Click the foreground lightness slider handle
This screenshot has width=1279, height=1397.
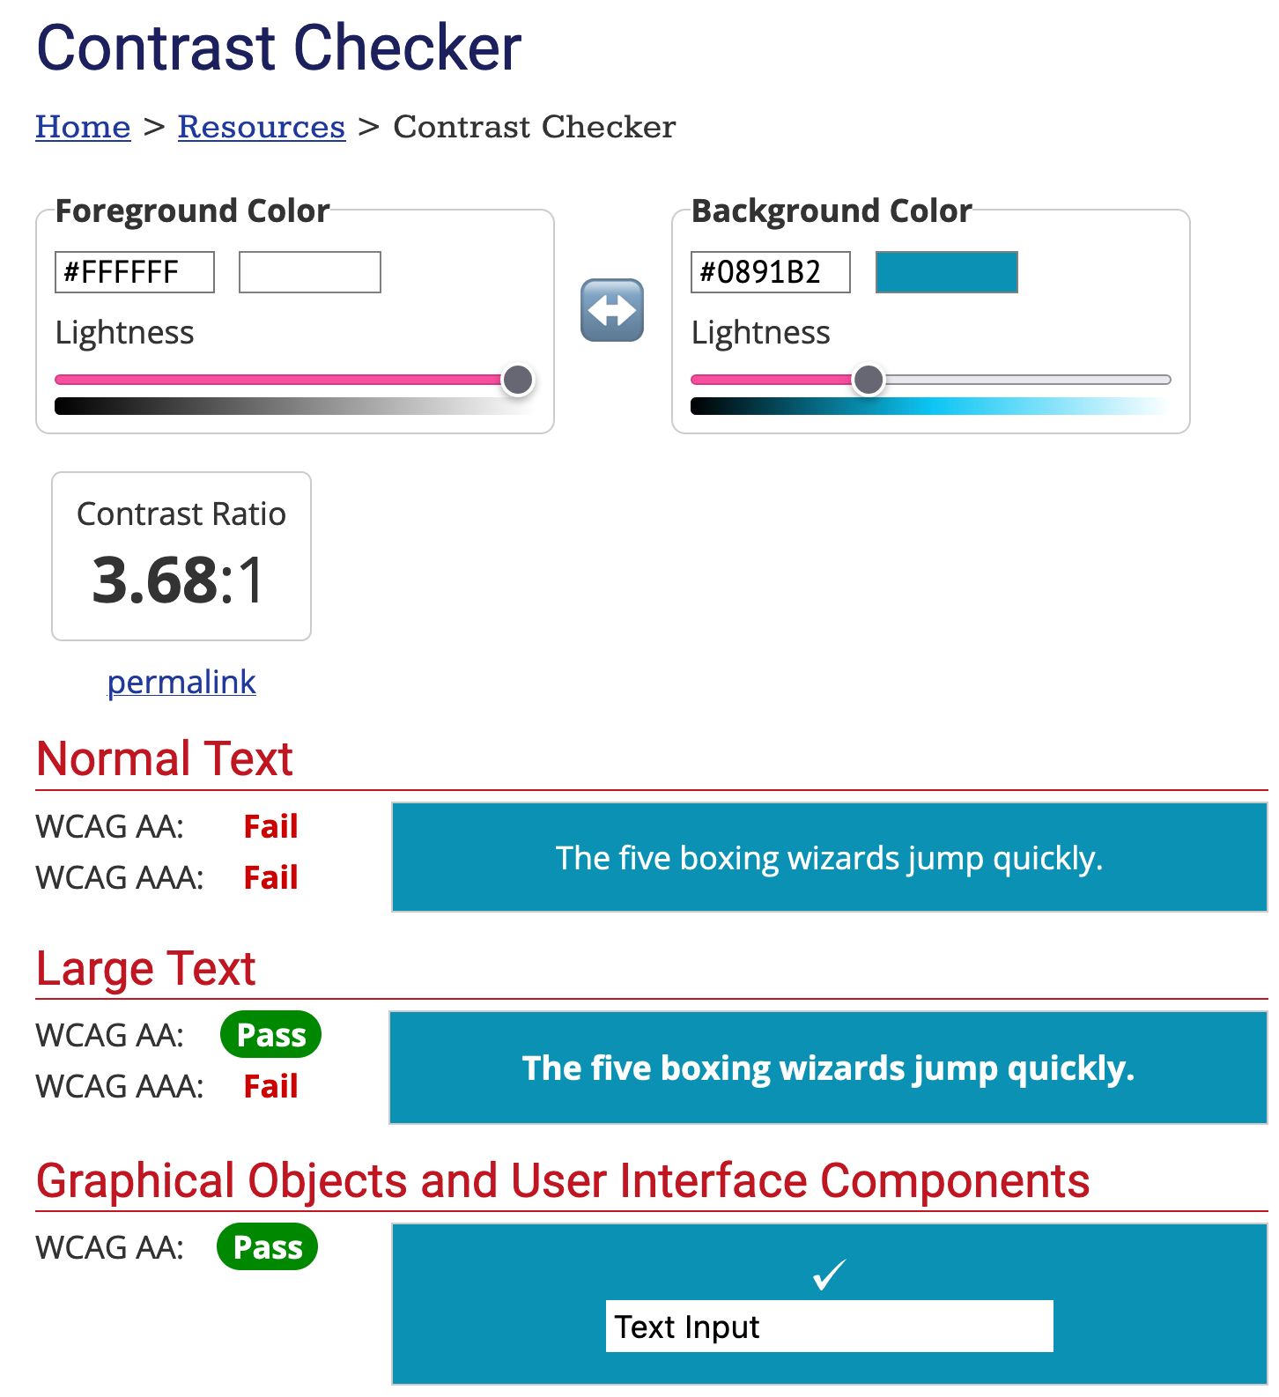[x=518, y=380]
